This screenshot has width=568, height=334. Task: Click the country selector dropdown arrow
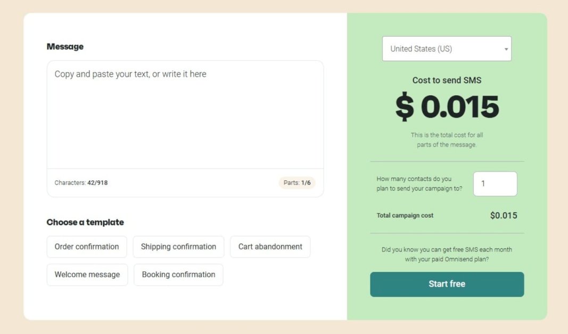tap(506, 49)
